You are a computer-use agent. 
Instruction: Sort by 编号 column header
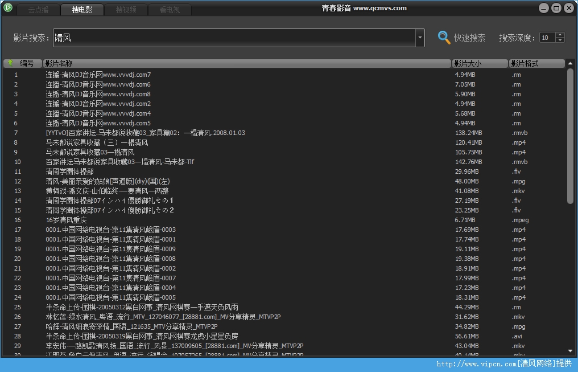pos(23,63)
